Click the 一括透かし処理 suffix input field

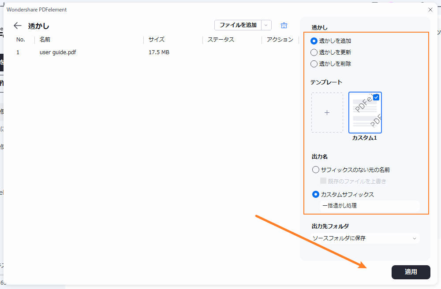[370, 205]
